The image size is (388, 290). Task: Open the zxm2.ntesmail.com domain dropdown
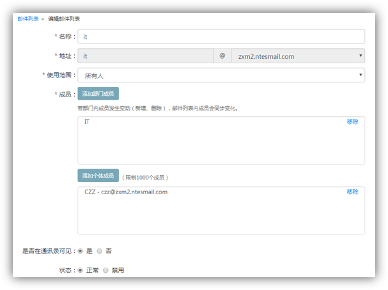pos(297,56)
